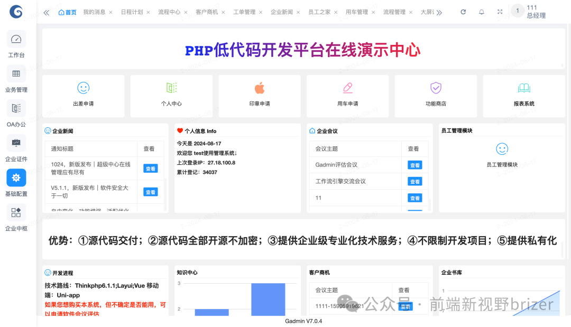Enter fullscreen with the expand icon
The image size is (571, 327).
[x=500, y=11]
